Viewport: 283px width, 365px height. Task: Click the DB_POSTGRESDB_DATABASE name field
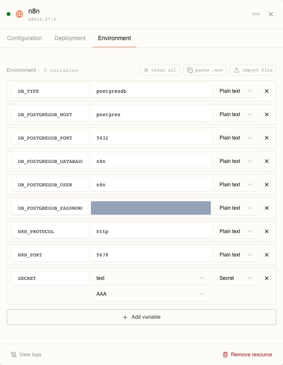pyautogui.click(x=50, y=161)
